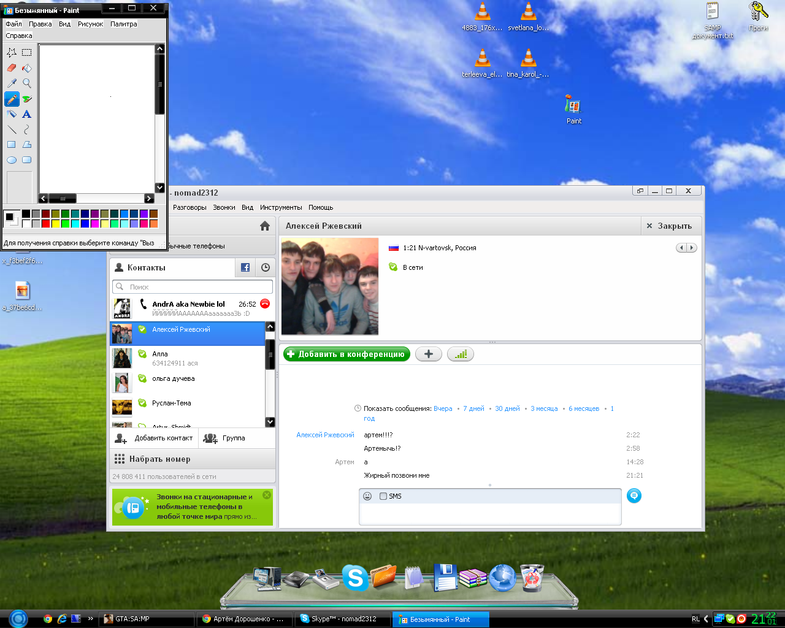Select the Airbrush spray tool

[12, 114]
